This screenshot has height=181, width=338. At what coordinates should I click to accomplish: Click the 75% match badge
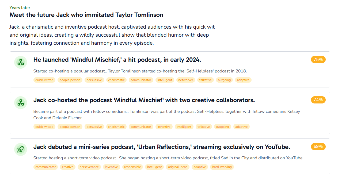[318, 60]
